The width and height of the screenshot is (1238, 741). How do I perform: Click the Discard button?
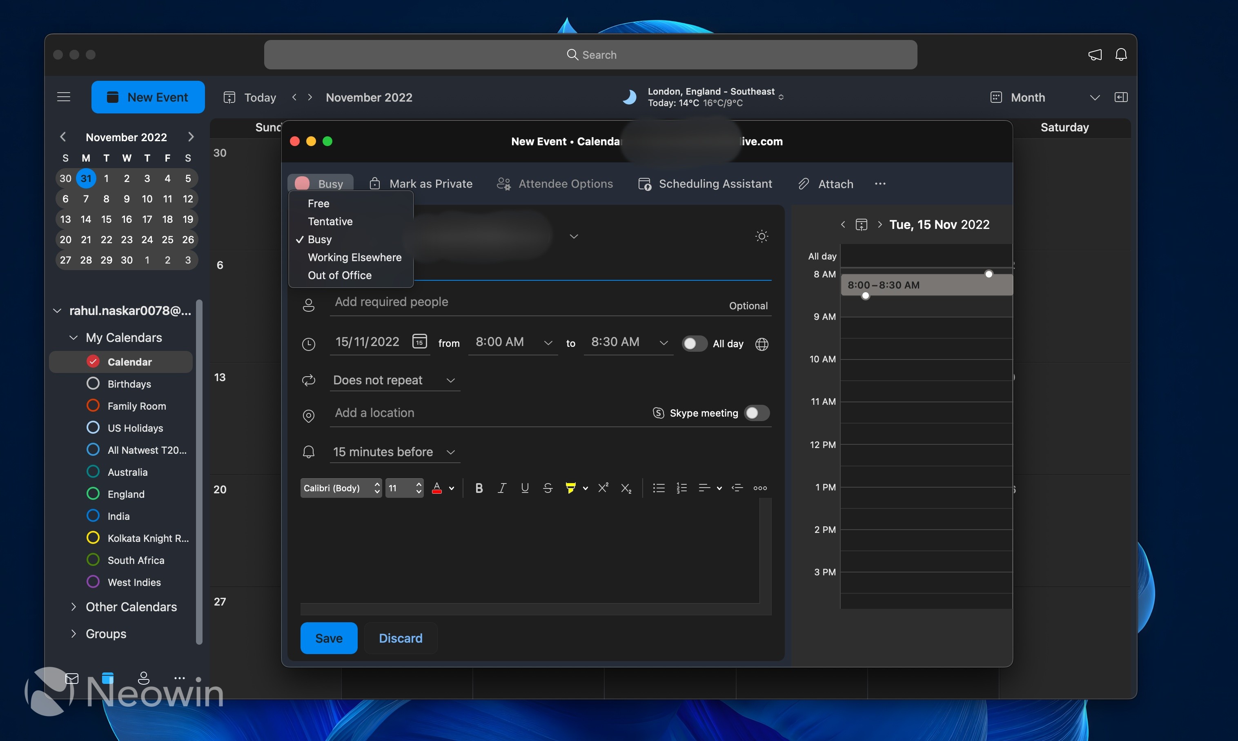click(x=401, y=638)
